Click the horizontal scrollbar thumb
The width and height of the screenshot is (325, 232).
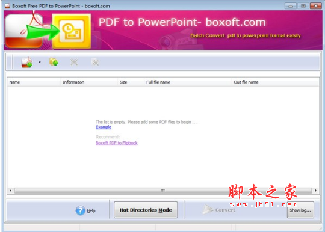163,191
